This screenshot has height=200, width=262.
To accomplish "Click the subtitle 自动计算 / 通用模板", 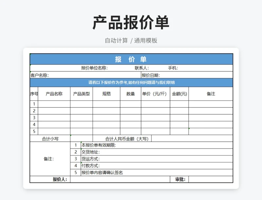I will point(131,41).
